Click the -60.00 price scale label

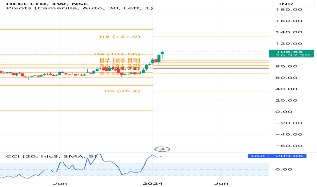(289, 146)
